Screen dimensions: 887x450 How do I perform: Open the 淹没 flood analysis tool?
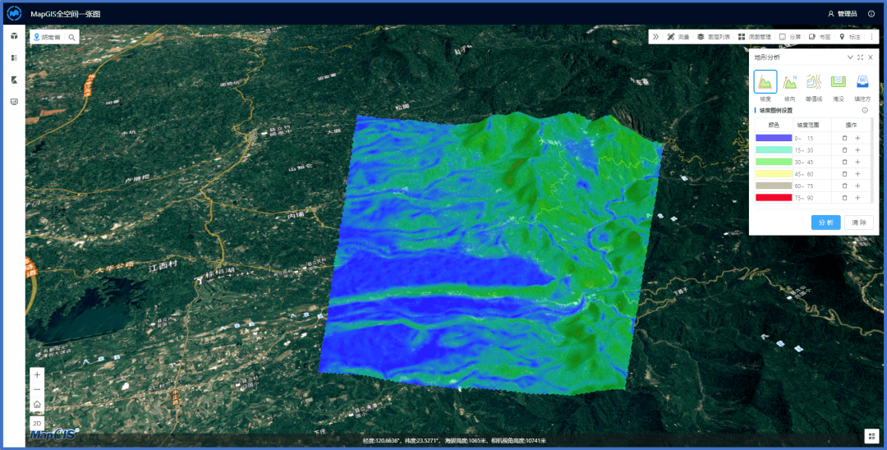pyautogui.click(x=838, y=82)
